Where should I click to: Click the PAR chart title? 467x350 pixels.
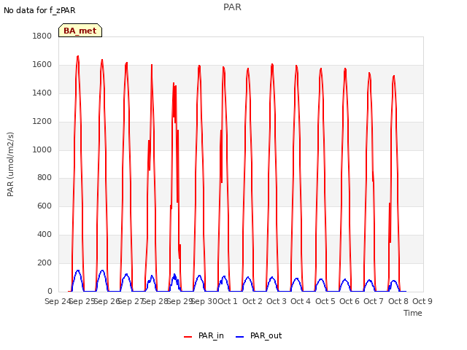pyautogui.click(x=232, y=7)
